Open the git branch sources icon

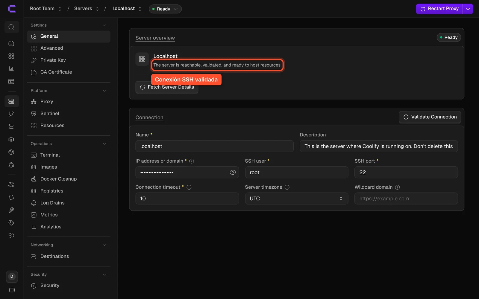pos(11,114)
